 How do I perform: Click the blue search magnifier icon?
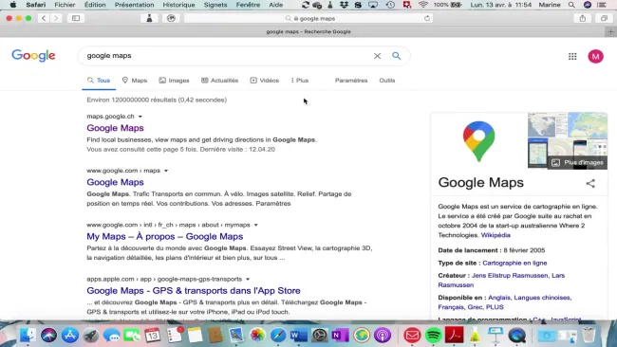click(396, 56)
